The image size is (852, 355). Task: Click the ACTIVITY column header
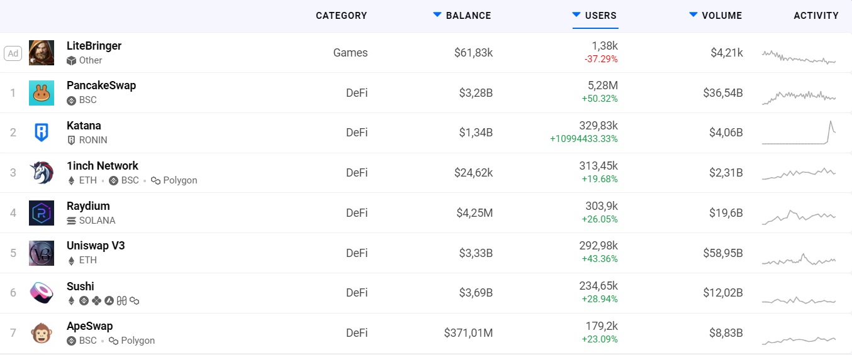pyautogui.click(x=816, y=16)
